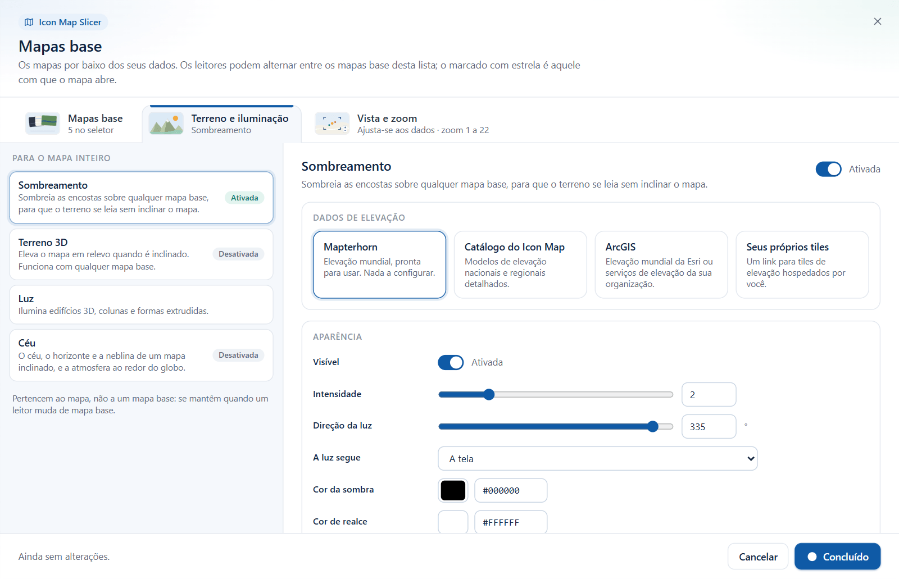
Task: Select the Sombreamento item in the list
Action: [141, 197]
